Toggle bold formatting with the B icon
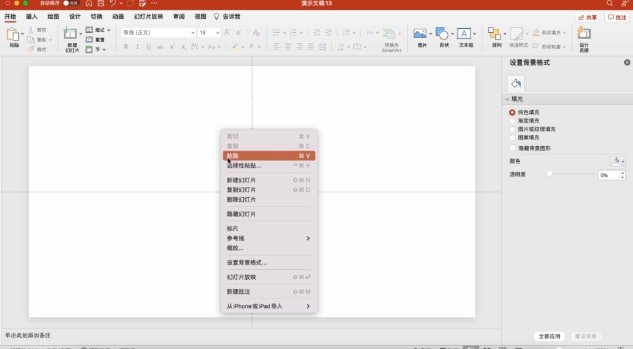 (x=125, y=46)
